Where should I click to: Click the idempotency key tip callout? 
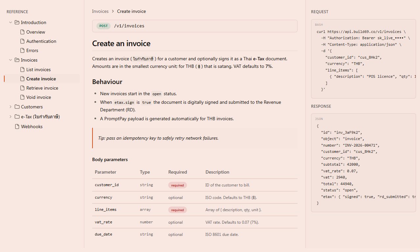tap(195, 138)
